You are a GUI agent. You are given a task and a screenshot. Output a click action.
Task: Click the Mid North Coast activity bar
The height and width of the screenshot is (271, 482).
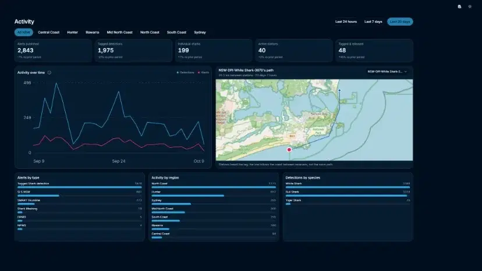click(x=168, y=212)
